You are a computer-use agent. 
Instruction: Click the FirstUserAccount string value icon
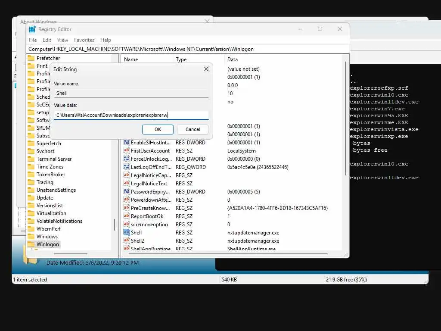(x=127, y=150)
